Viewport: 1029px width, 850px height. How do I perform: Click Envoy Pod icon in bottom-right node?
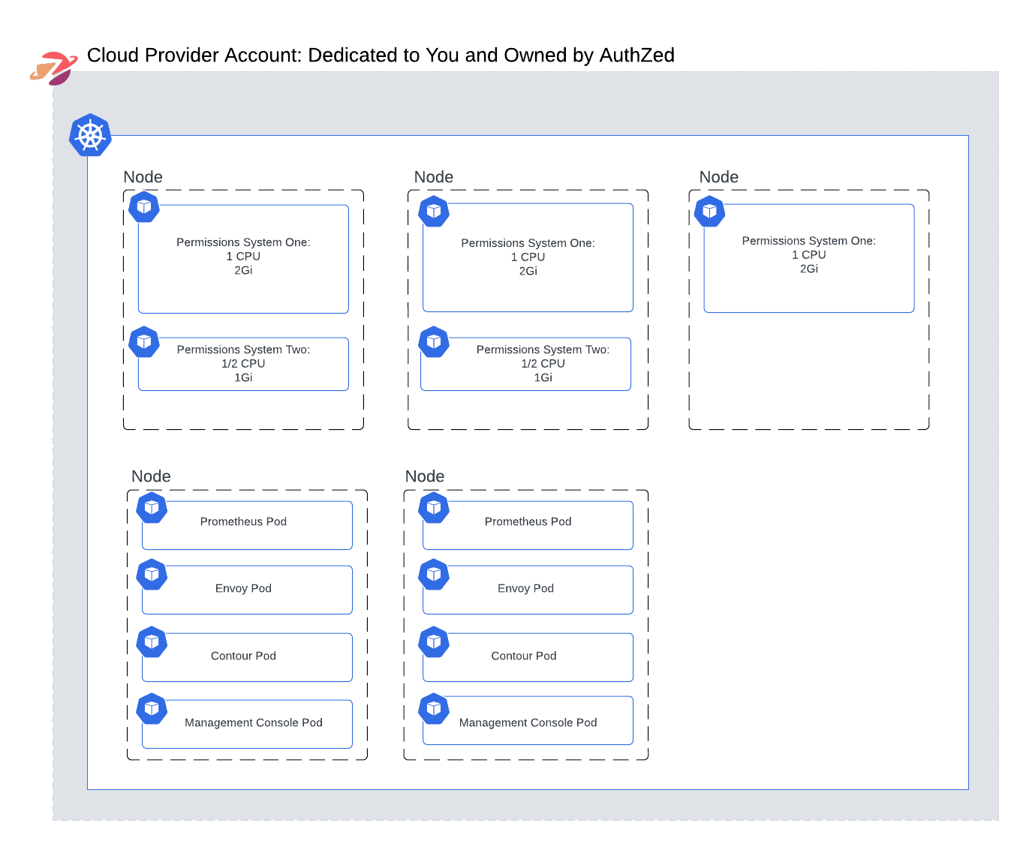coord(434,575)
